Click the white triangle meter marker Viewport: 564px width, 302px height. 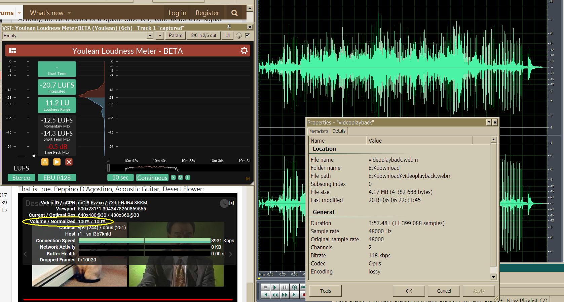(34, 156)
